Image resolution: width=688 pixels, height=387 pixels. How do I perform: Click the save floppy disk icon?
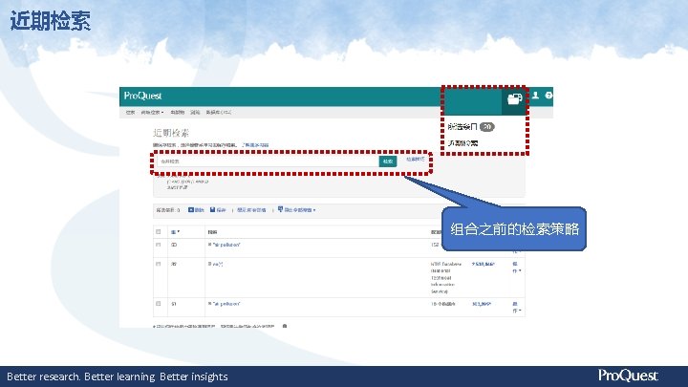coord(212,209)
